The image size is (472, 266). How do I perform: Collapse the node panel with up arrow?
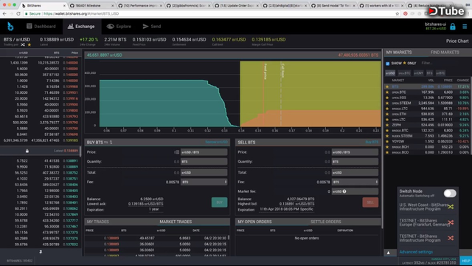[x=389, y=253]
